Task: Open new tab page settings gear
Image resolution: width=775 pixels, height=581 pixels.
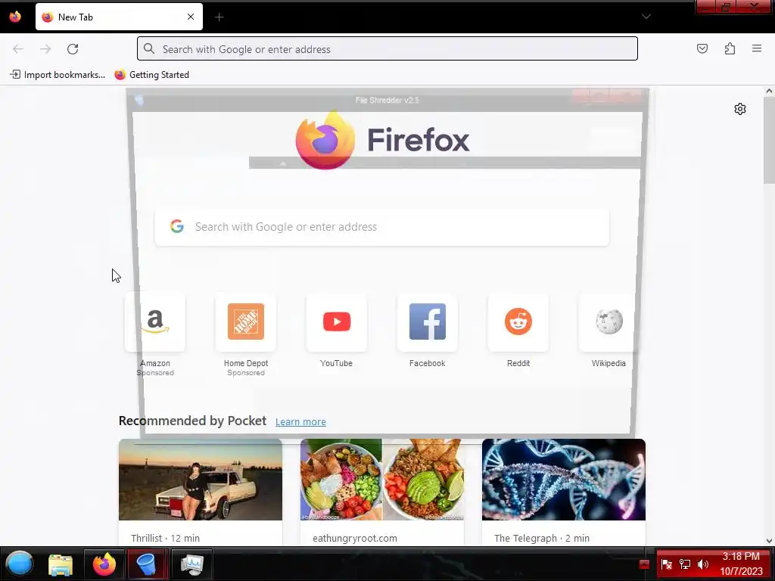Action: [740, 109]
